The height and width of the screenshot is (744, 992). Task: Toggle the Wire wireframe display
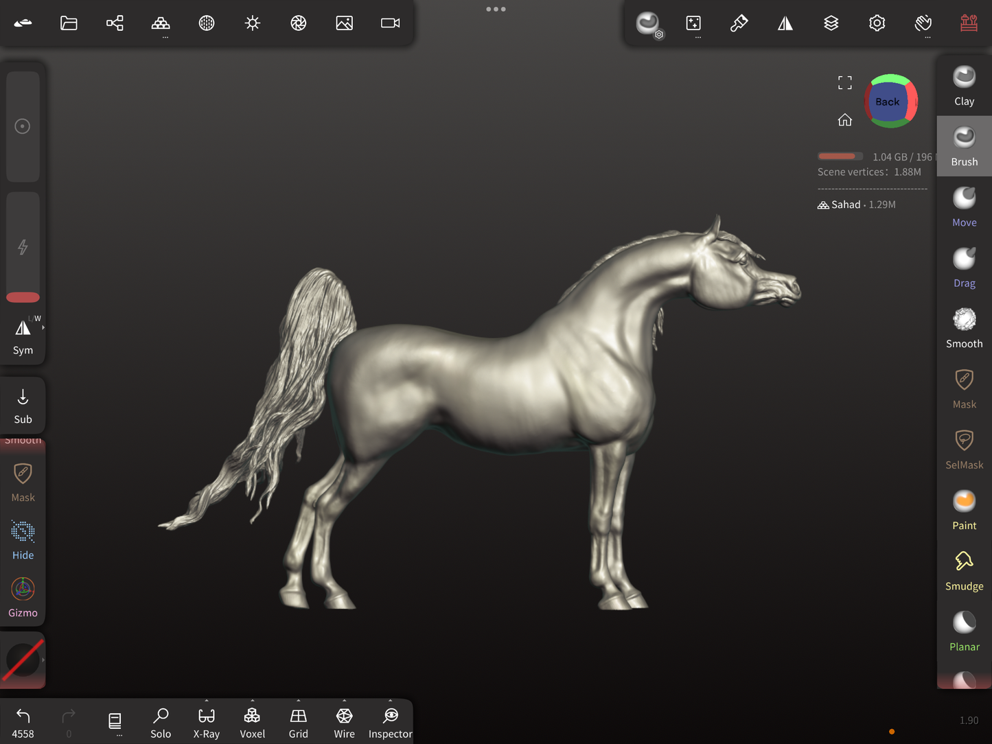click(344, 723)
